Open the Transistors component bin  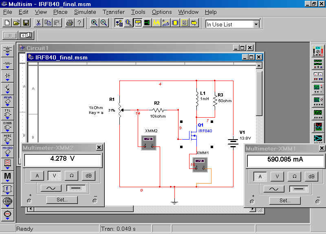[8, 89]
